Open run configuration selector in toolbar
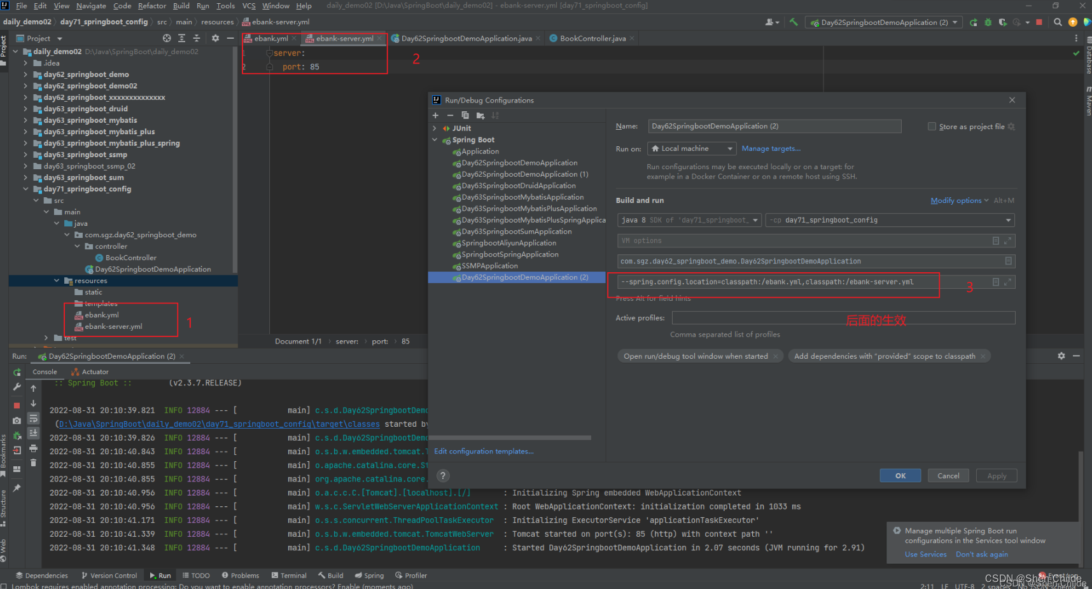 (x=883, y=22)
